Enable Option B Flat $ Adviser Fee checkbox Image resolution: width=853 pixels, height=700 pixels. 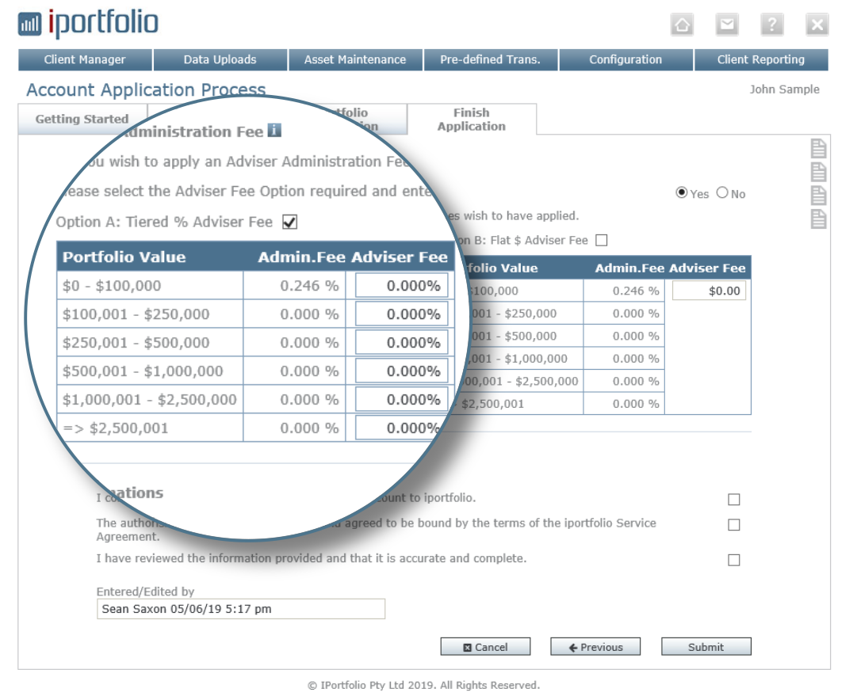pos(601,240)
